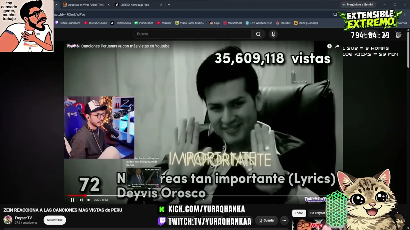Click the red video progress bar

[x=76, y=195]
